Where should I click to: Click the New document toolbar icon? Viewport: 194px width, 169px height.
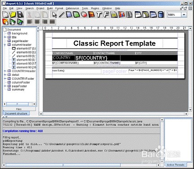coord(5,15)
